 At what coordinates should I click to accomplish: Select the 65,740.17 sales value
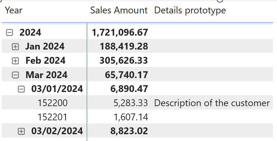click(x=126, y=75)
